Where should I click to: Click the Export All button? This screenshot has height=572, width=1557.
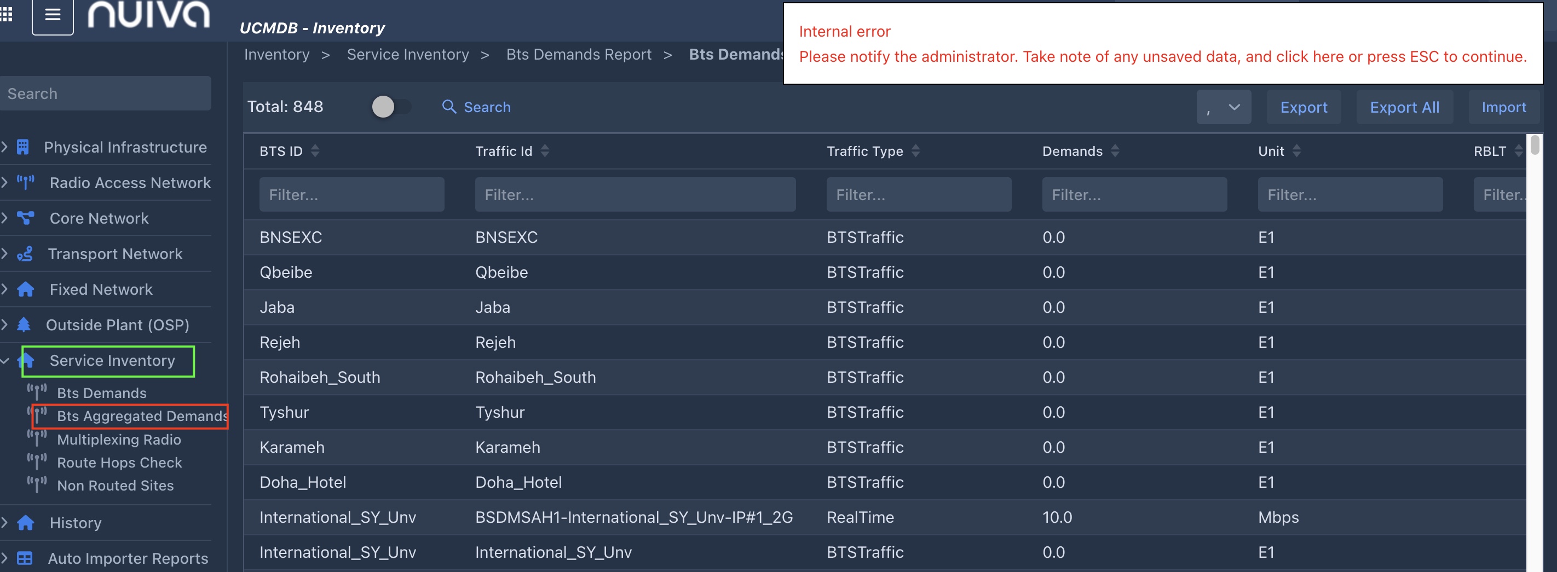click(1404, 108)
